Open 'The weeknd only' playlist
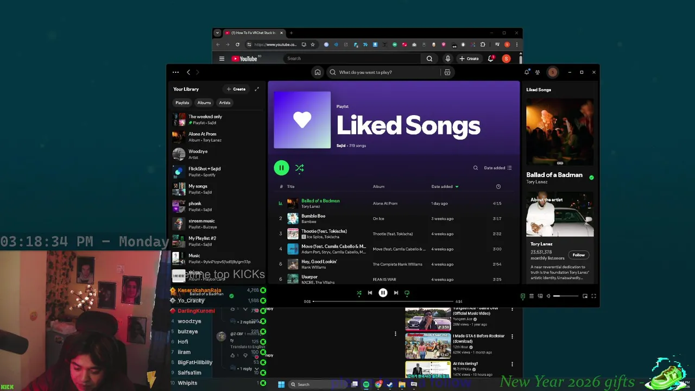 pos(217,119)
